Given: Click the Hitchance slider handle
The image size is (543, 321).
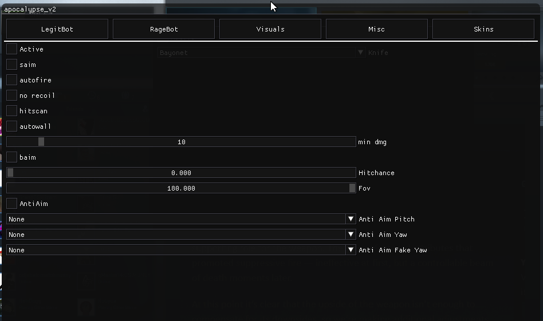Looking at the screenshot, I should (10, 173).
